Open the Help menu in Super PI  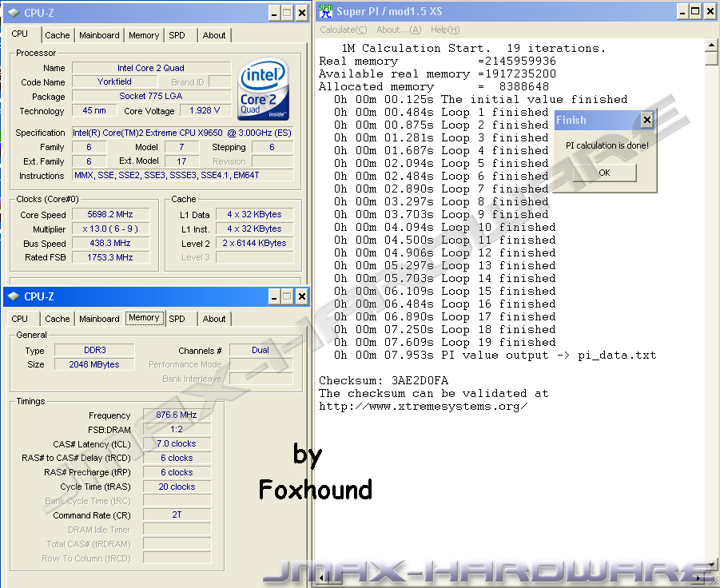pos(445,30)
